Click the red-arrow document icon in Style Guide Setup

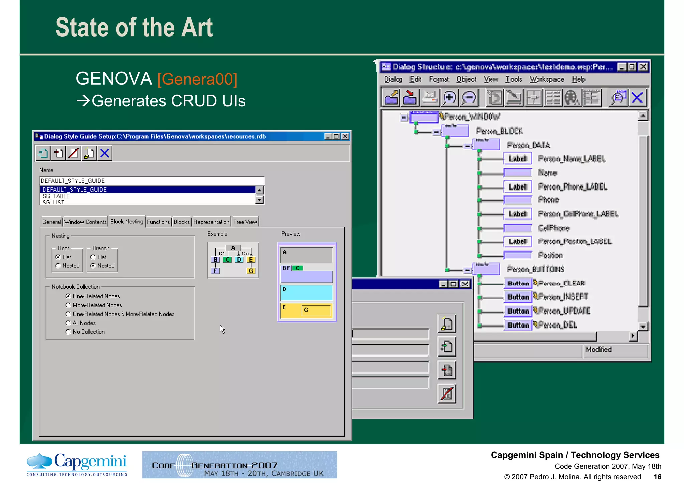pyautogui.click(x=58, y=153)
